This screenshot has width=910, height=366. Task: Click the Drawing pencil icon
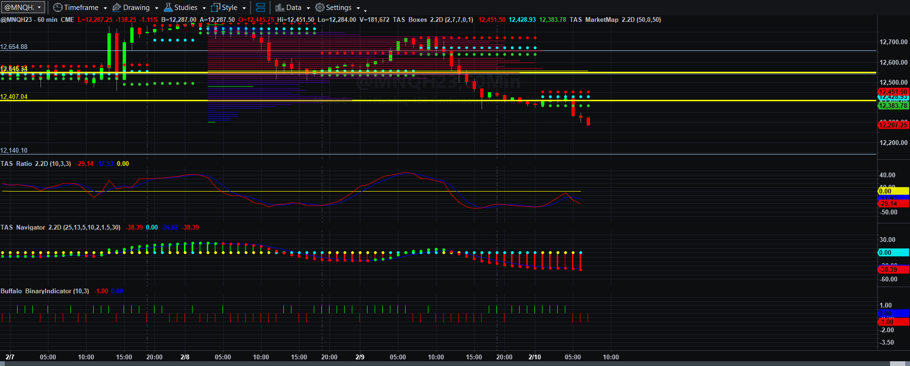tap(116, 8)
